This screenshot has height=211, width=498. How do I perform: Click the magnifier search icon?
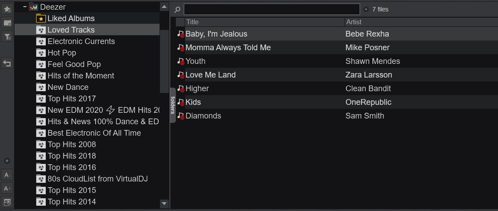click(178, 10)
